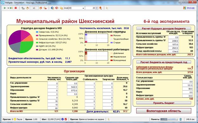Click the workers mood dynamics chart
This screenshot has width=198, height=123.
pos(96,56)
